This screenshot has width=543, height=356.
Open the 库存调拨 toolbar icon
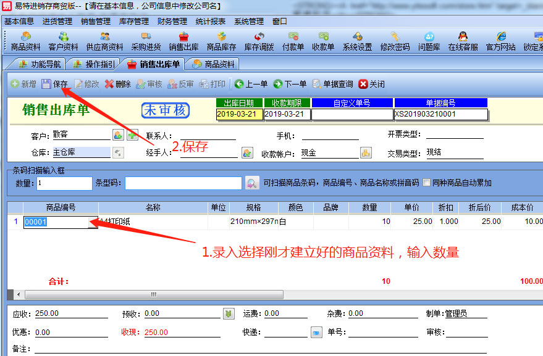[259, 41]
